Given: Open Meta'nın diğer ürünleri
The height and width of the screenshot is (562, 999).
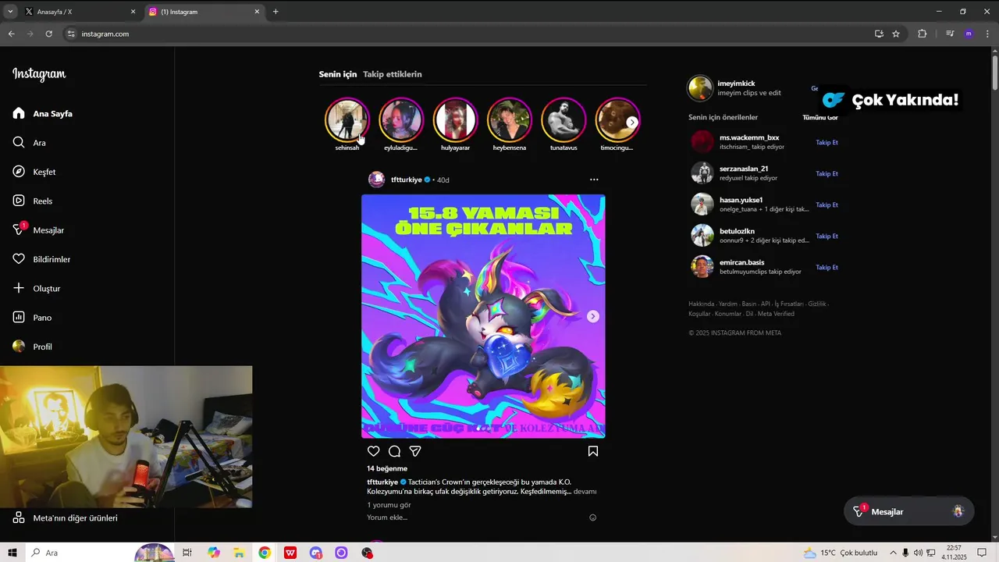Looking at the screenshot, I should coord(66,518).
